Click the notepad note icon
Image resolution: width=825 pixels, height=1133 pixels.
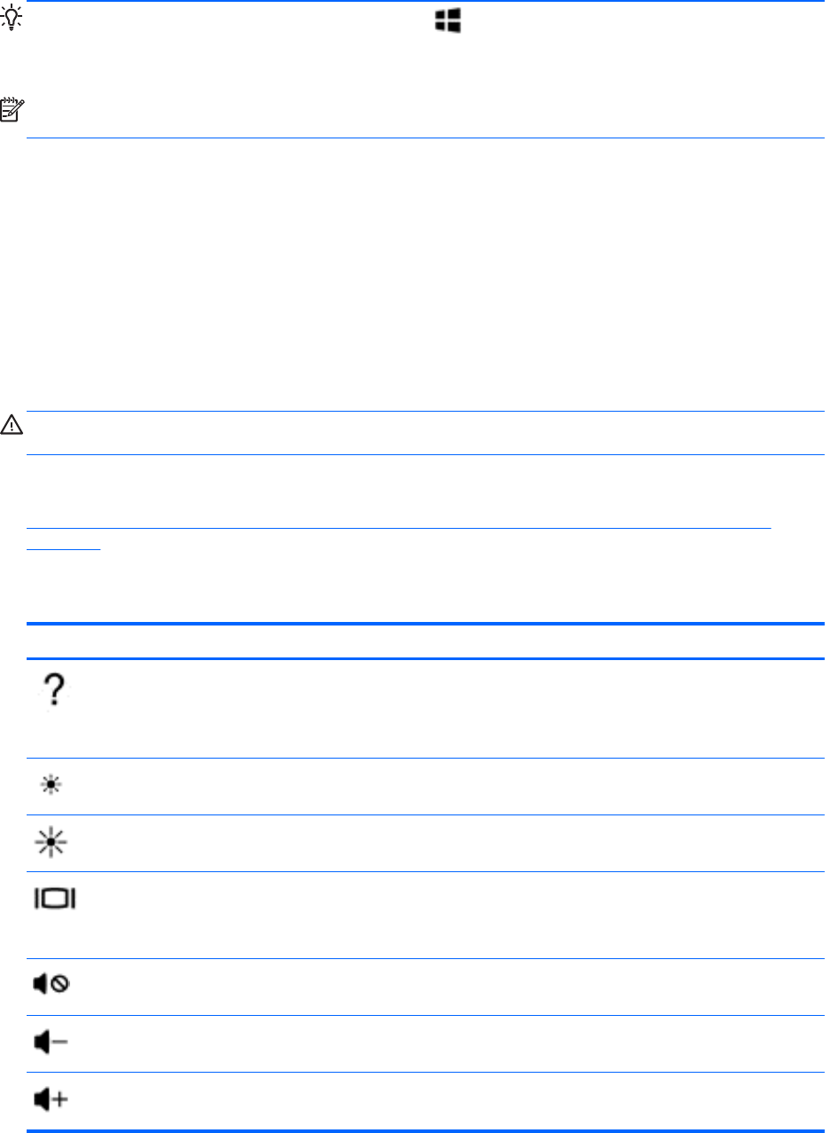click(x=13, y=110)
